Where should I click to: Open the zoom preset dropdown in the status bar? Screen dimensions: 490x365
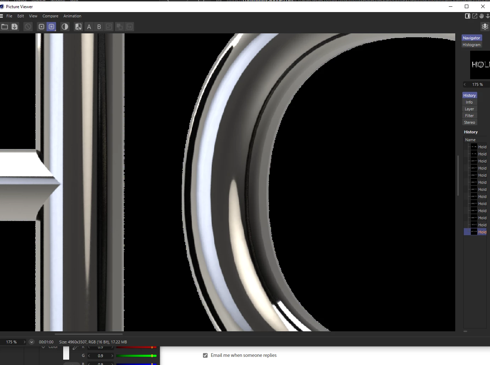tap(31, 342)
